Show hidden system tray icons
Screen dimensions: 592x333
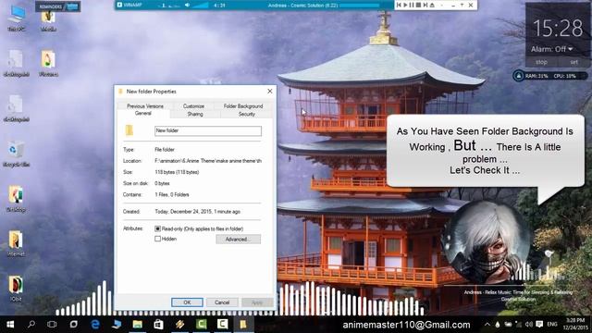tap(487, 325)
